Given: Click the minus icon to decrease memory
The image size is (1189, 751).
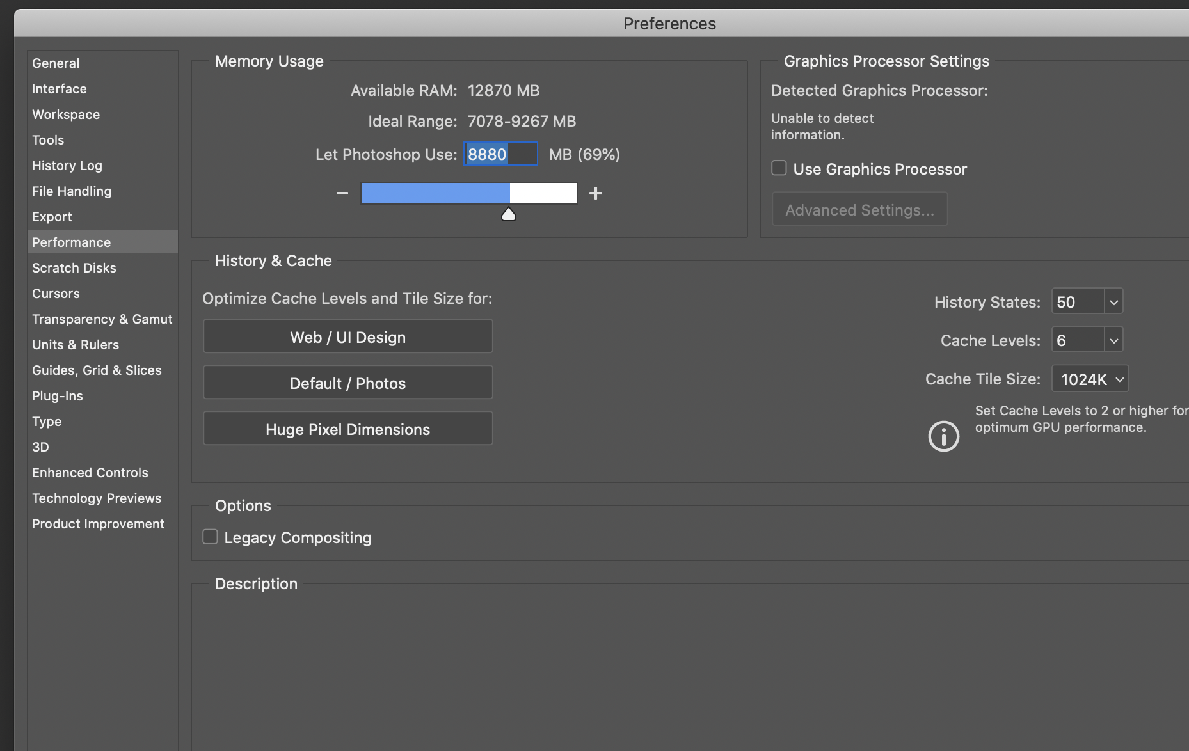Looking at the screenshot, I should 342,193.
